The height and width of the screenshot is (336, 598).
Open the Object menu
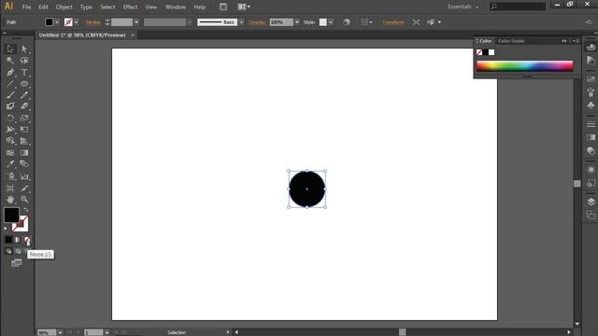64,7
